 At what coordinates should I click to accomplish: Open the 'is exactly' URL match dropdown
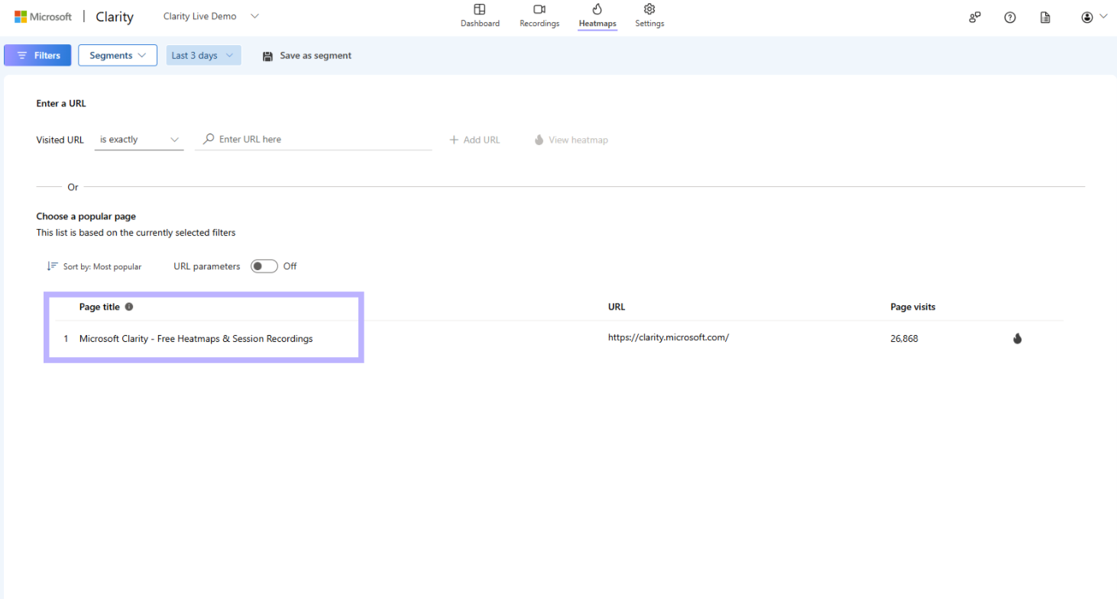tap(139, 140)
